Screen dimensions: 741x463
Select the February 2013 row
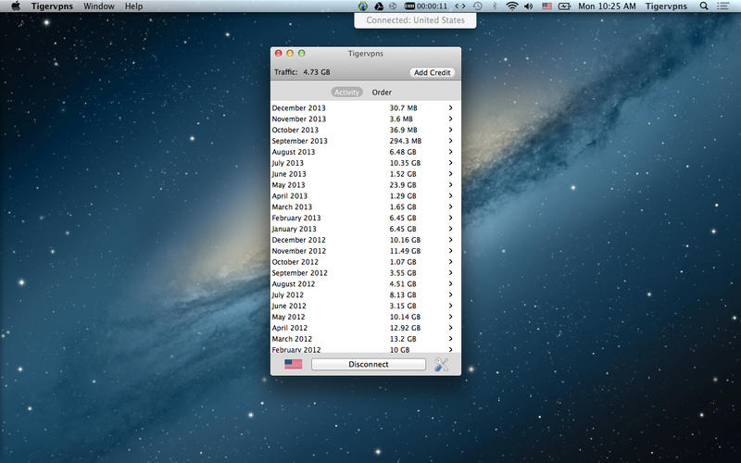tap(365, 218)
